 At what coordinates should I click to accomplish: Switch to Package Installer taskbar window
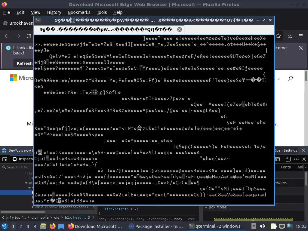pos(156,226)
